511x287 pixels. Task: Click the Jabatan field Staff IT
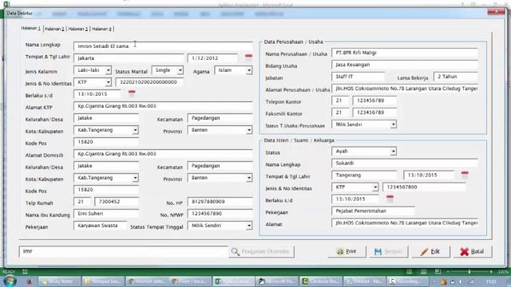[x=358, y=77]
